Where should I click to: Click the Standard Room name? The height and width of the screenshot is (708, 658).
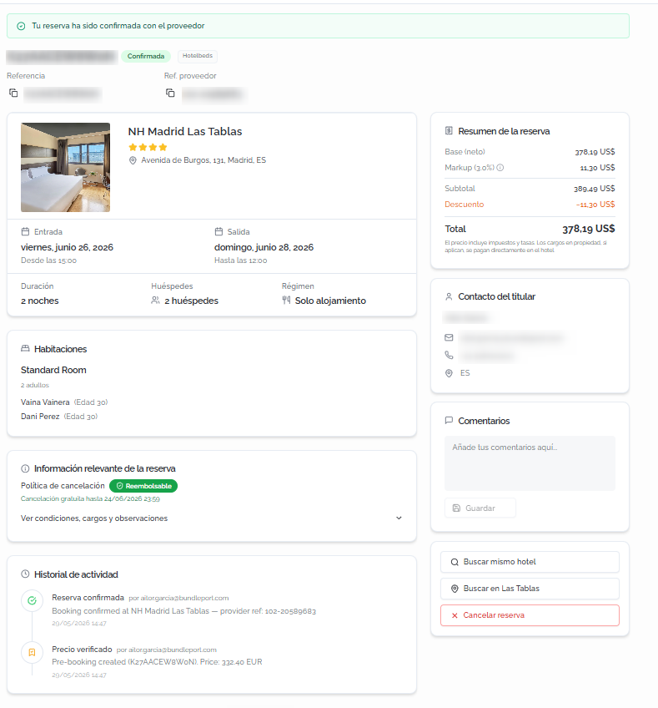[53, 370]
